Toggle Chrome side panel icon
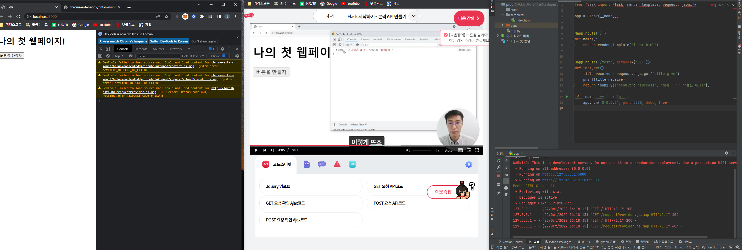 click(219, 17)
